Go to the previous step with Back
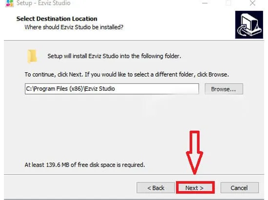Screen dimensions: 268x200 click(x=155, y=188)
